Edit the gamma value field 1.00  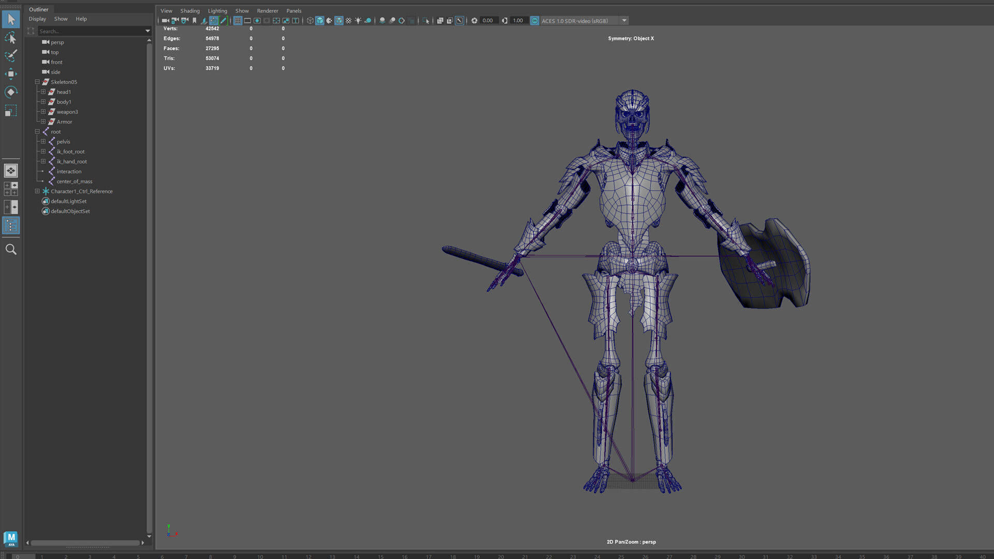[x=518, y=21]
